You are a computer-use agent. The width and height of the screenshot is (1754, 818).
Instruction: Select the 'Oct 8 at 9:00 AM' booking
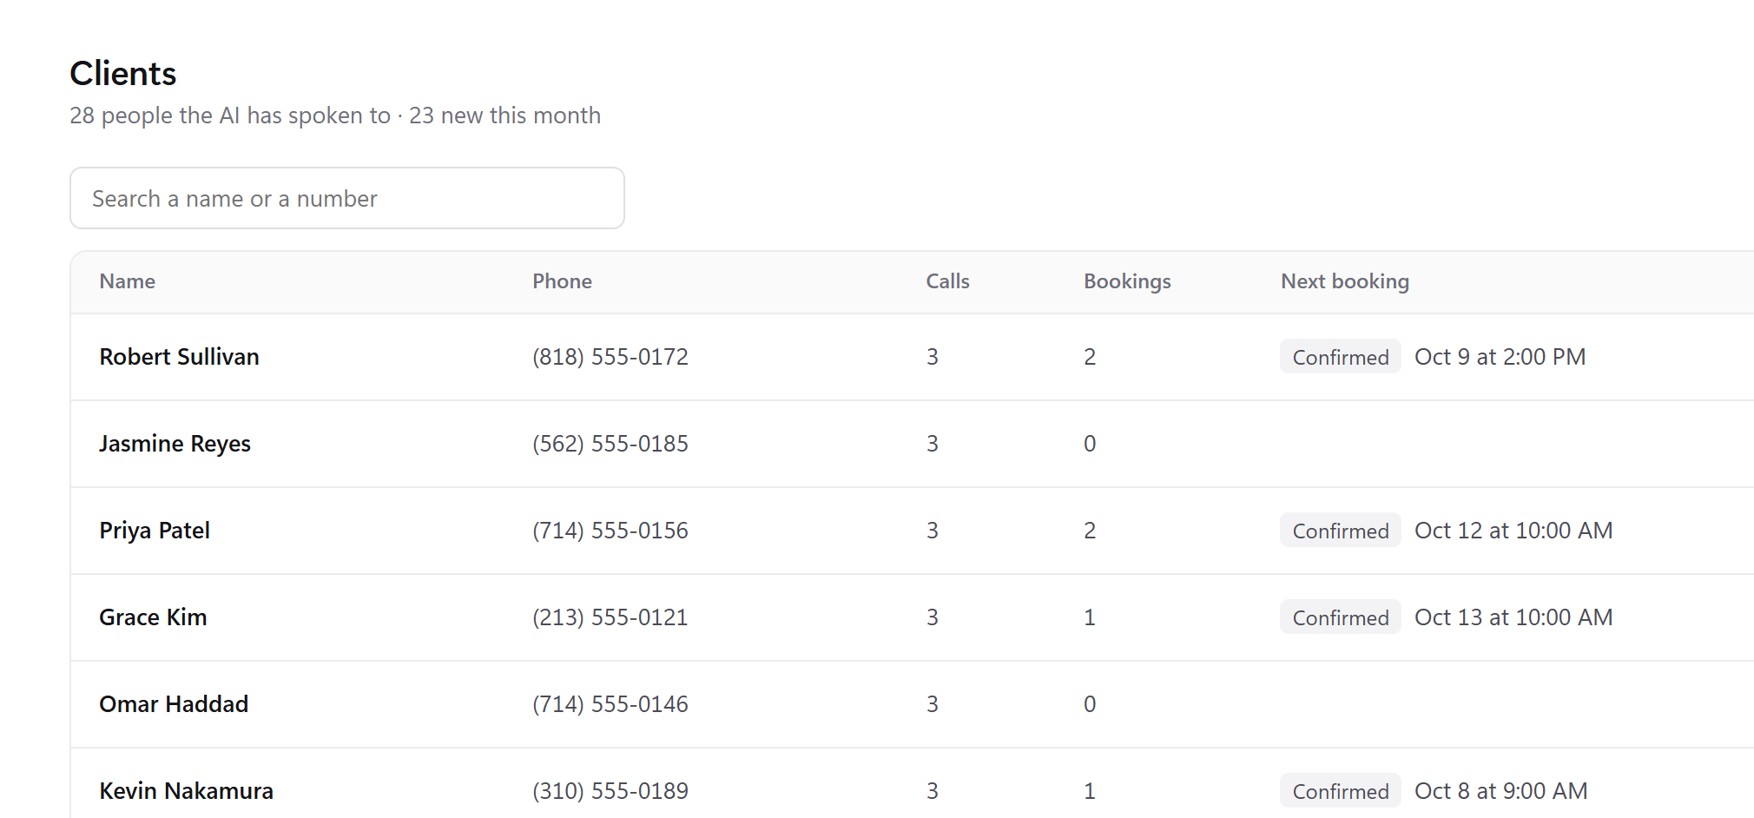point(1500,791)
